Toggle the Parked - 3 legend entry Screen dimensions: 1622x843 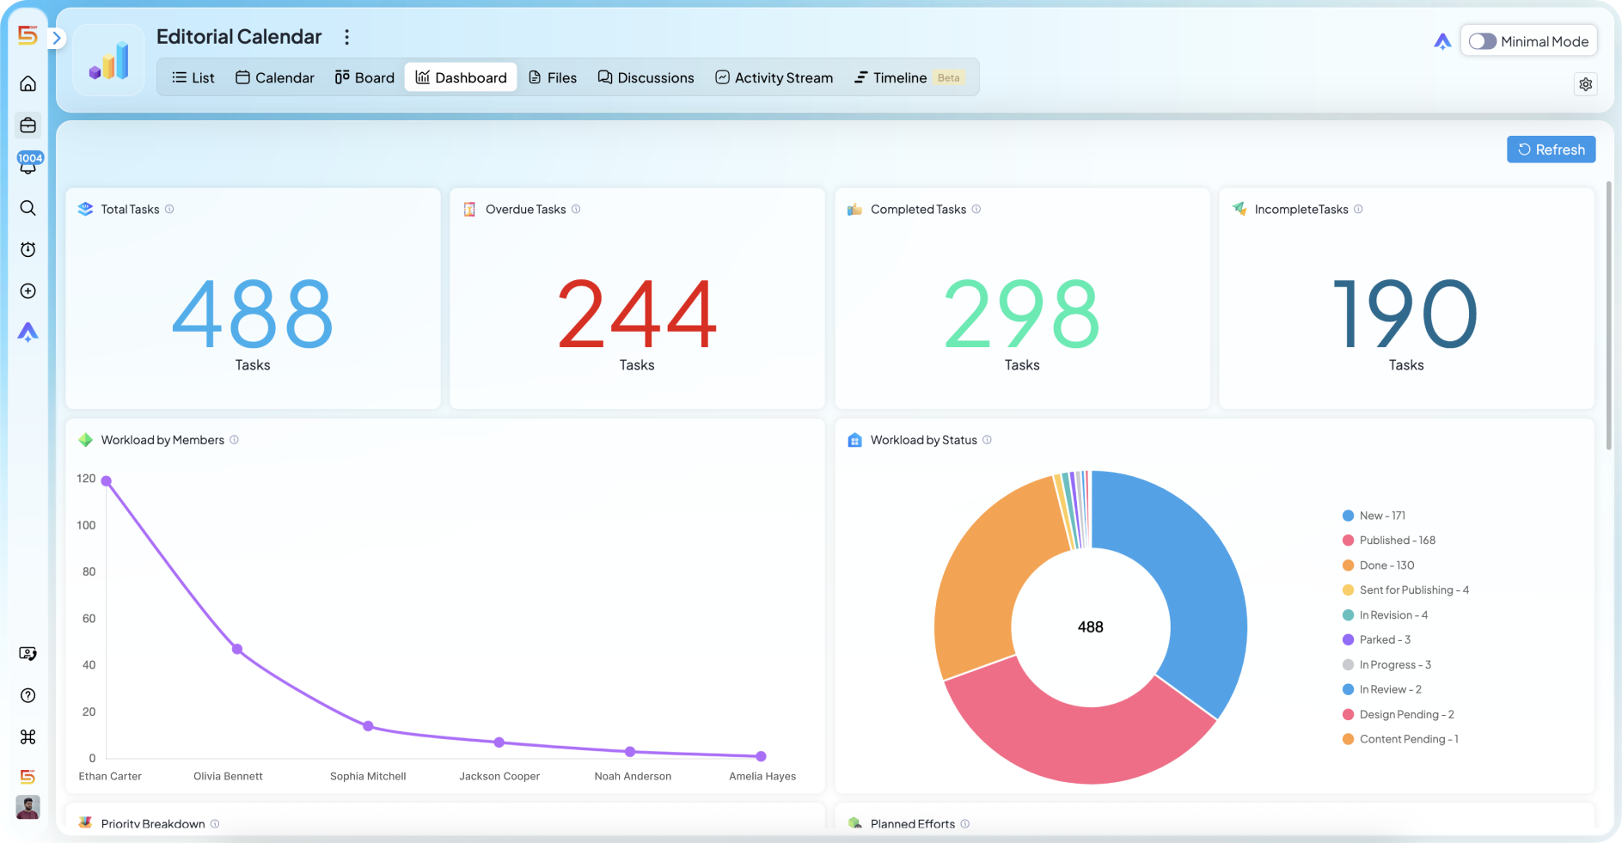point(1376,640)
